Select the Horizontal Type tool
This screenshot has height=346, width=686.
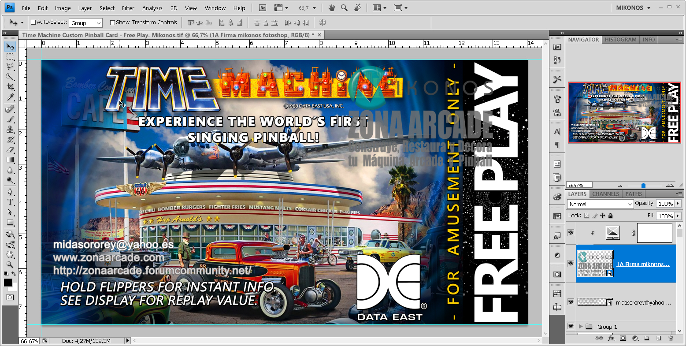coord(10,202)
